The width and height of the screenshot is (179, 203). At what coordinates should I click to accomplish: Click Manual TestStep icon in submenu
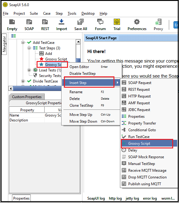point(124,163)
